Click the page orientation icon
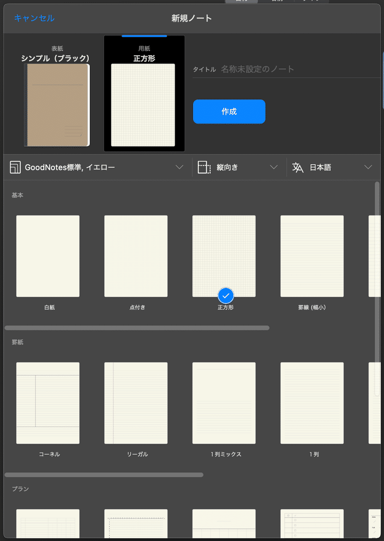The height and width of the screenshot is (541, 384). coord(204,167)
